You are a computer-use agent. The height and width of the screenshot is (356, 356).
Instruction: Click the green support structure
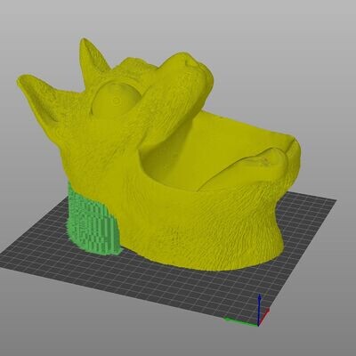click(92, 221)
